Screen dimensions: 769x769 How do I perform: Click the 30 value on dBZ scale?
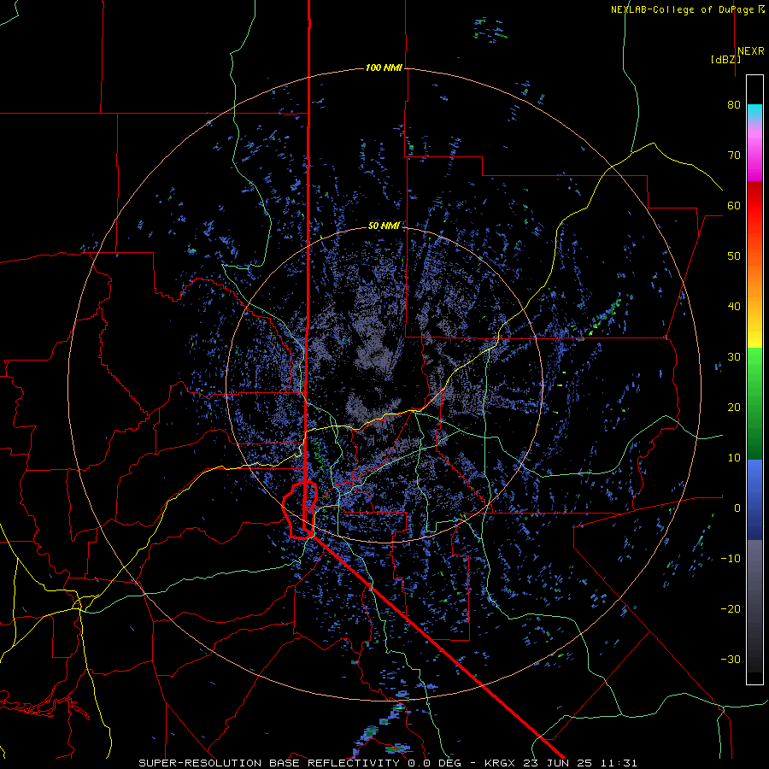point(734,357)
